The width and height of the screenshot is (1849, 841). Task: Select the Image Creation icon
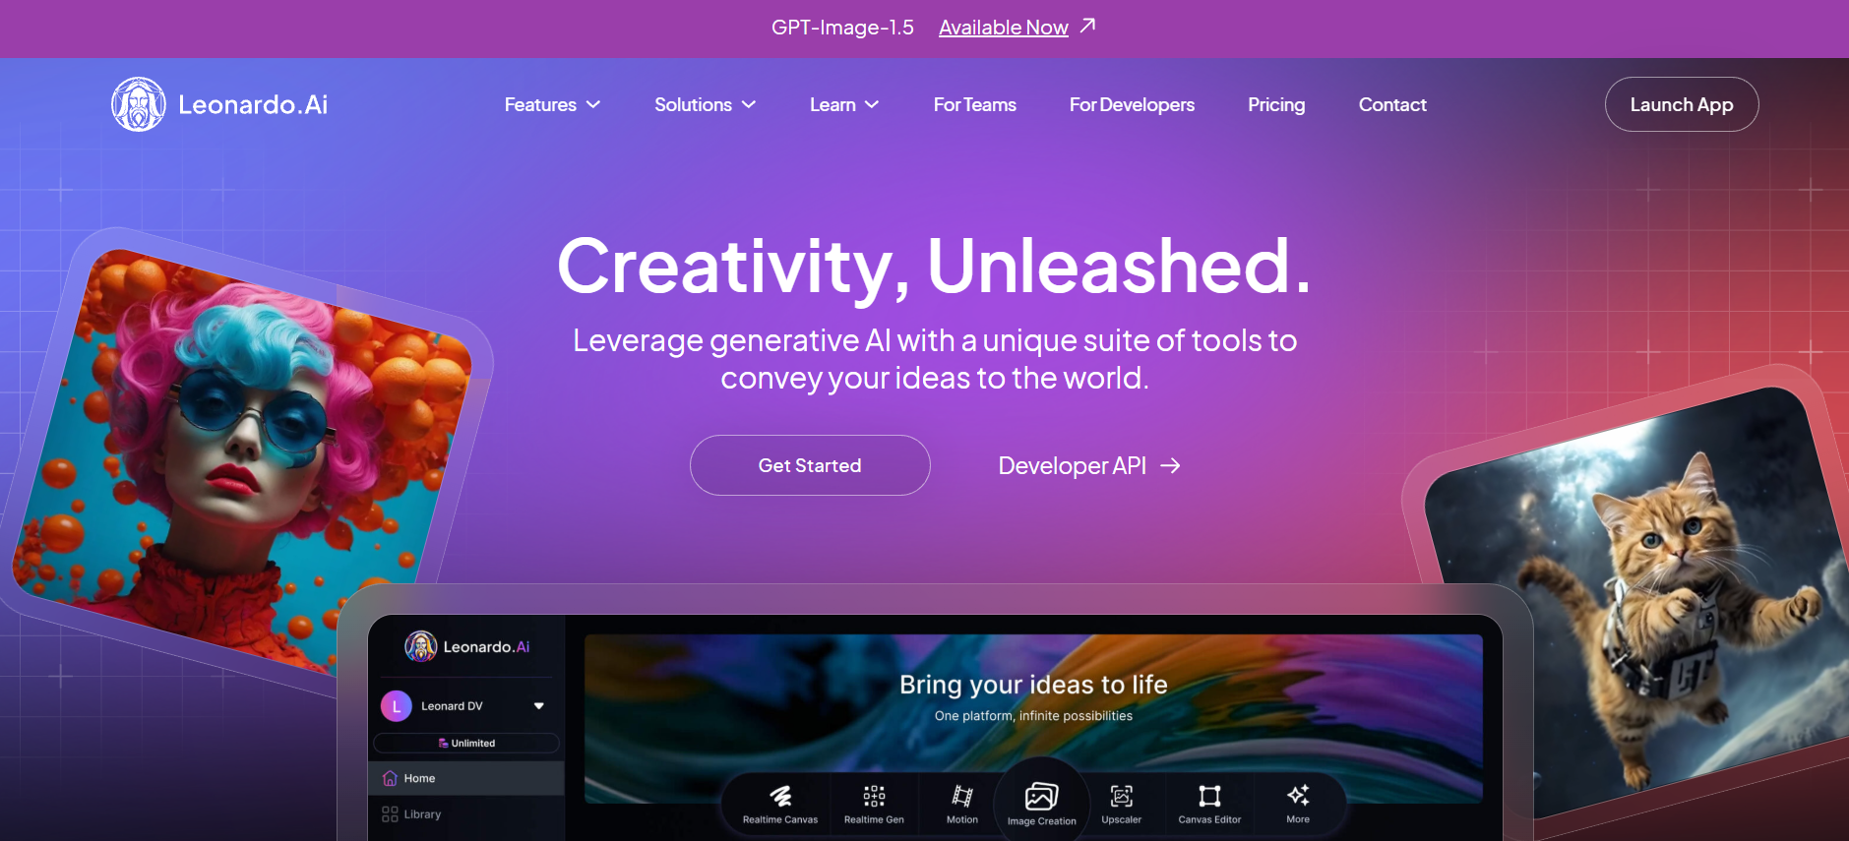(x=1041, y=797)
